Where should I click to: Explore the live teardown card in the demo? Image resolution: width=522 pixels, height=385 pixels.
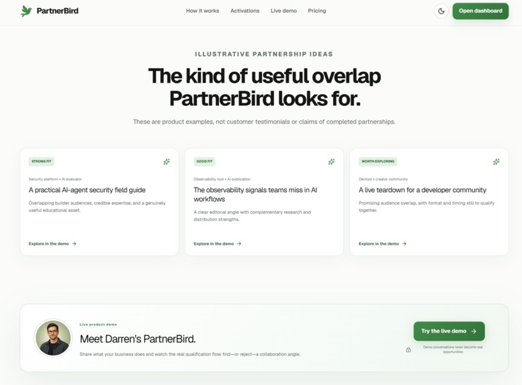click(382, 244)
